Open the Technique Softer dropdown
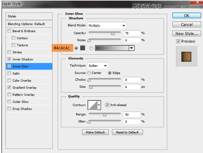 98,66
